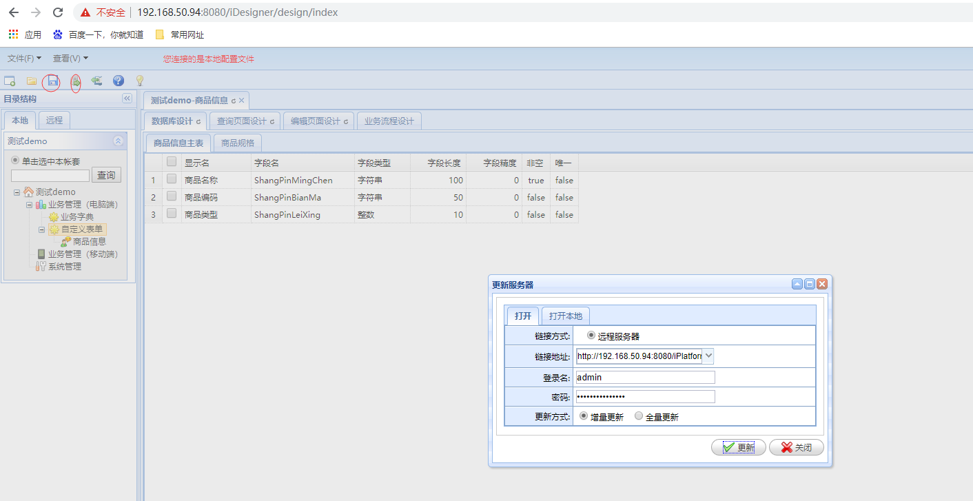Collapse the 测试demo accordion panel chevron
This screenshot has width=973, height=501.
(x=118, y=141)
